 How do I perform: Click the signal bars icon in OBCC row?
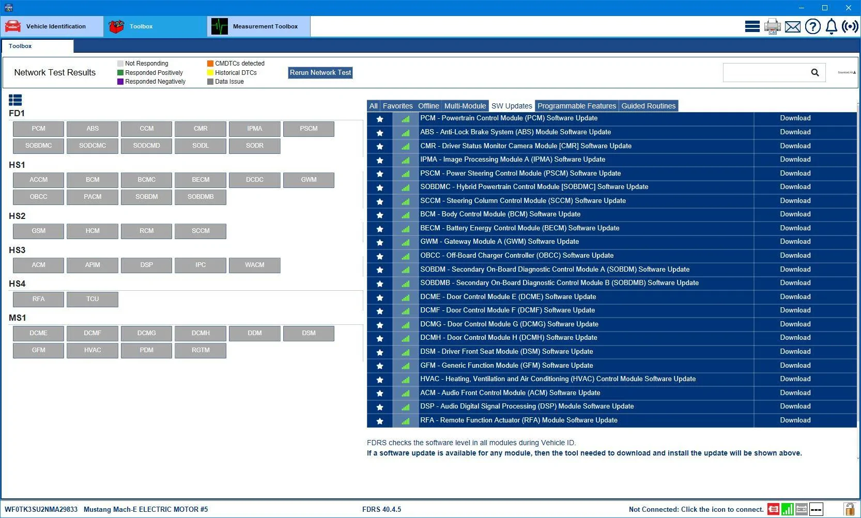click(x=406, y=256)
